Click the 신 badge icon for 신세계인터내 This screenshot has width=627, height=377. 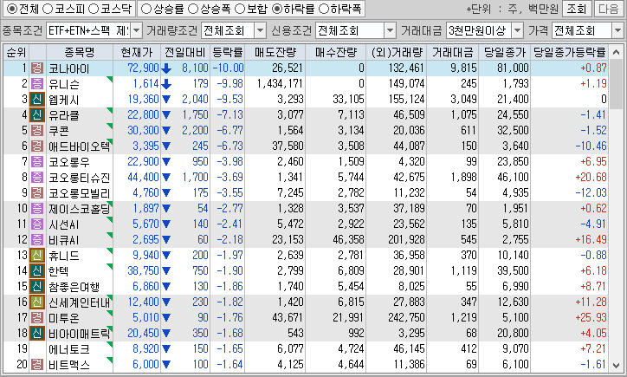point(37,302)
